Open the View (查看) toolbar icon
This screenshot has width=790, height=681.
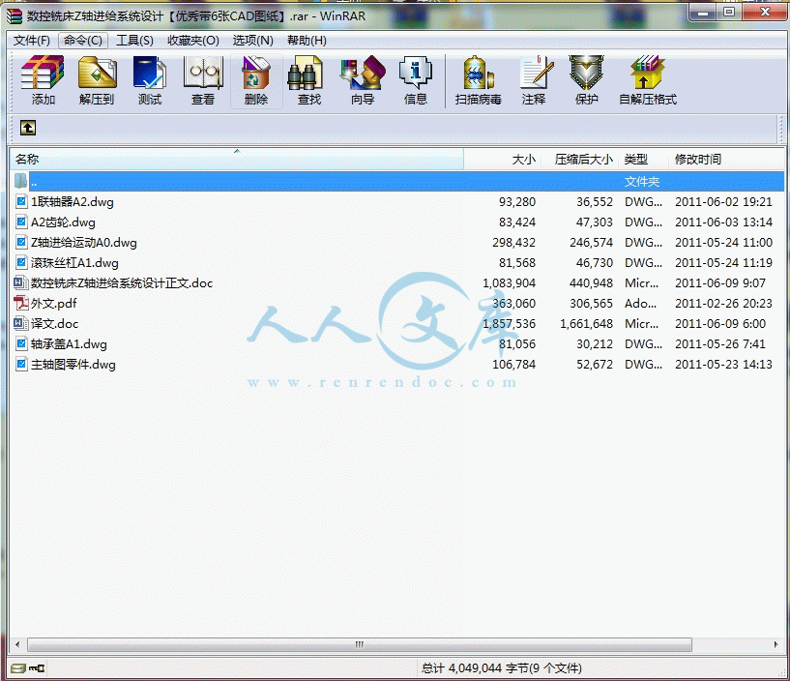203,80
